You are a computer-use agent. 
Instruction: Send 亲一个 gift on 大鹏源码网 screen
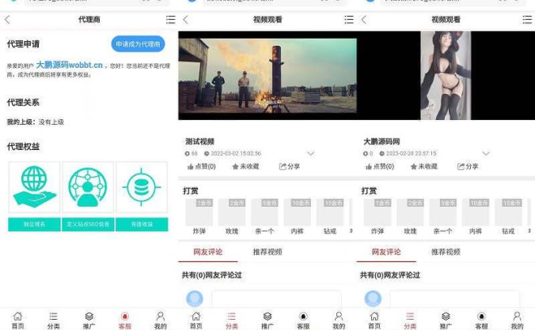click(443, 217)
